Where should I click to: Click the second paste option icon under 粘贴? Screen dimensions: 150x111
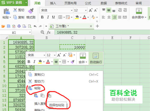(x=43, y=95)
